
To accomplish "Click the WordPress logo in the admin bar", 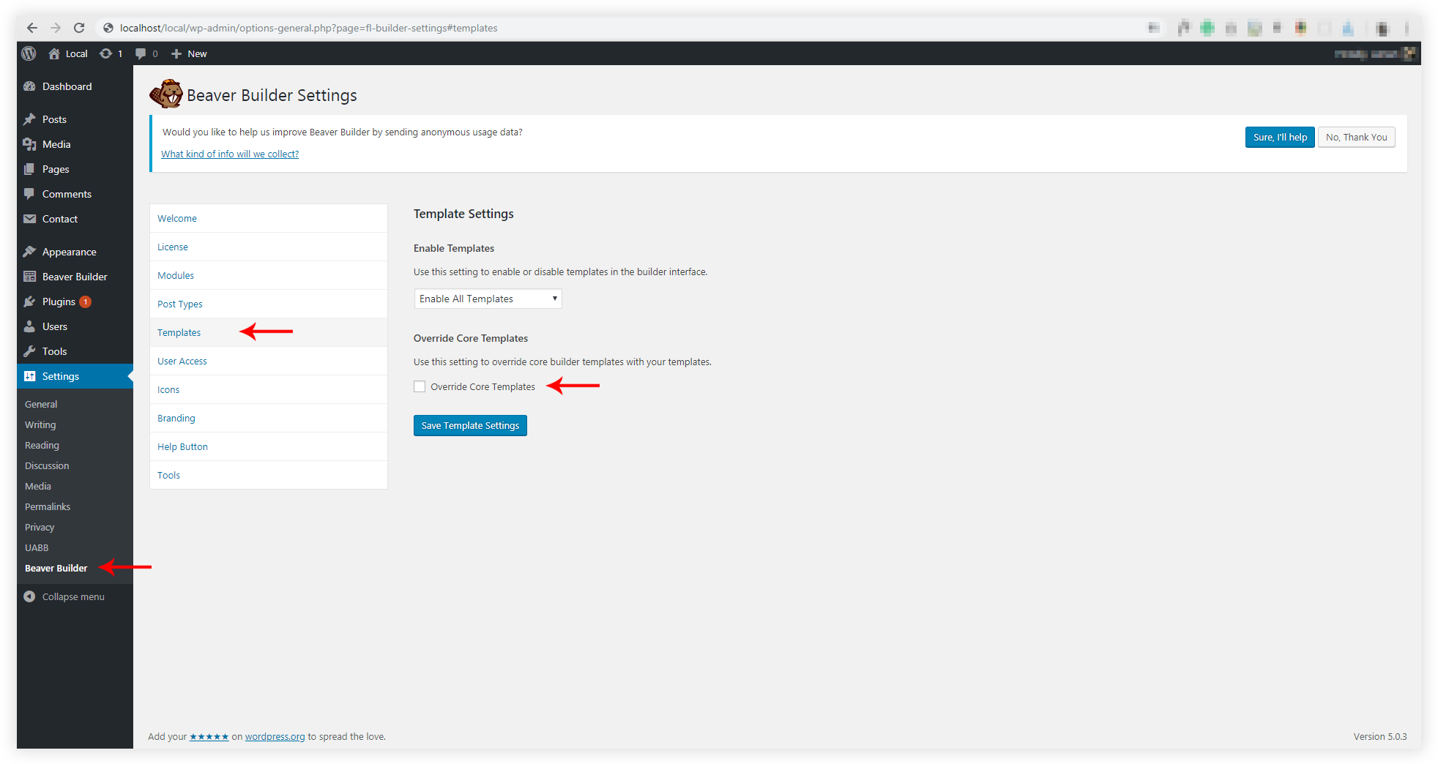I will tap(29, 53).
